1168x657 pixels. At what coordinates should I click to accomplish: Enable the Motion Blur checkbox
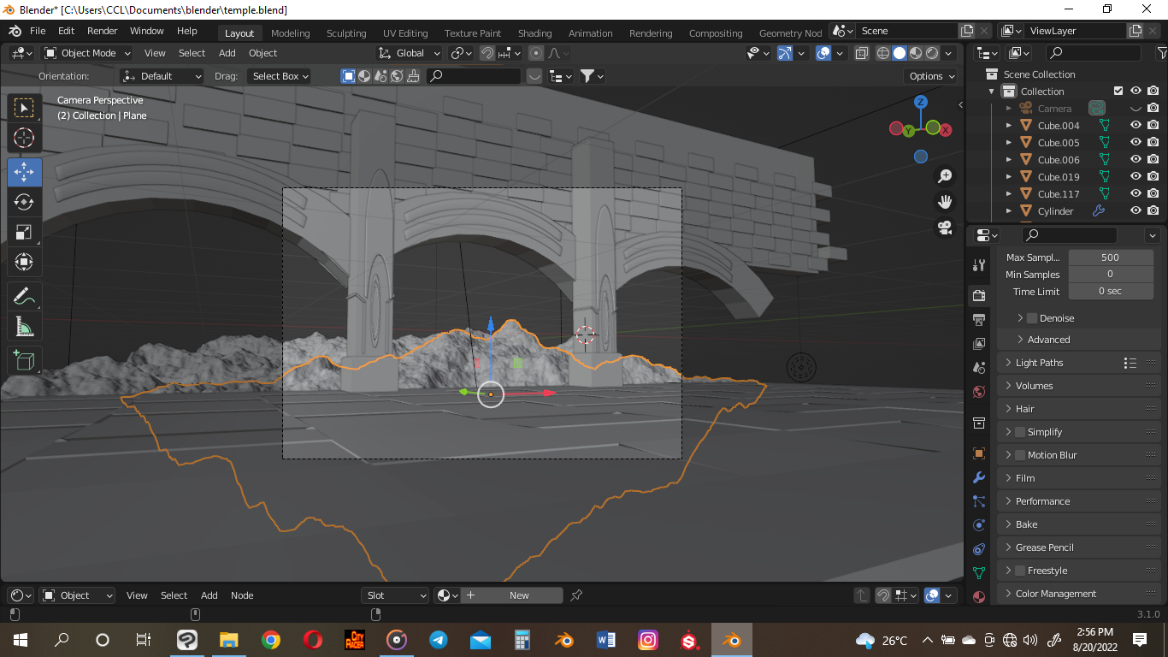pos(1020,455)
